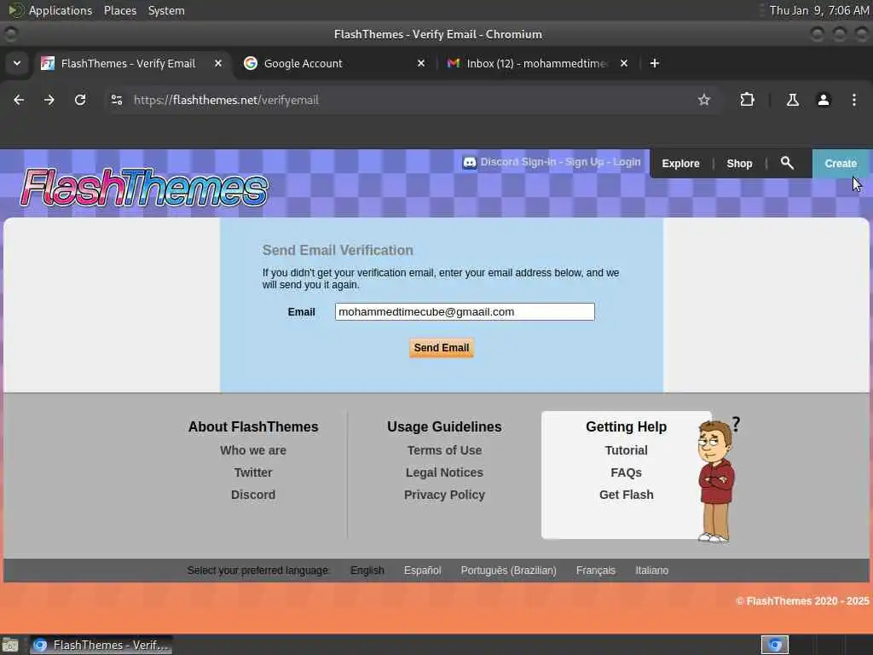Select Italiano language
This screenshot has width=873, height=655.
651,571
